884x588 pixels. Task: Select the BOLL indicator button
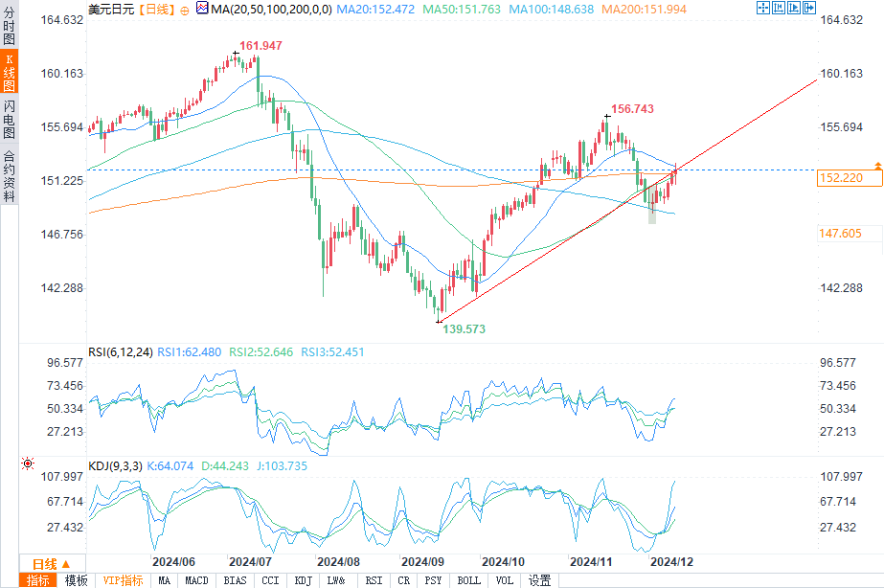[469, 580]
